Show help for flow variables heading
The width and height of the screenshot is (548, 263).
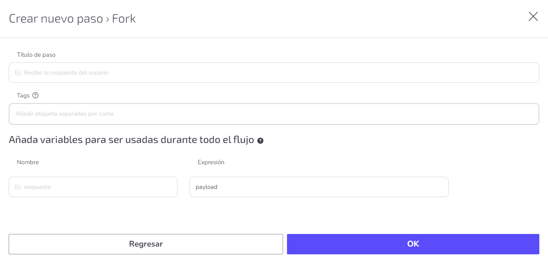click(x=260, y=141)
